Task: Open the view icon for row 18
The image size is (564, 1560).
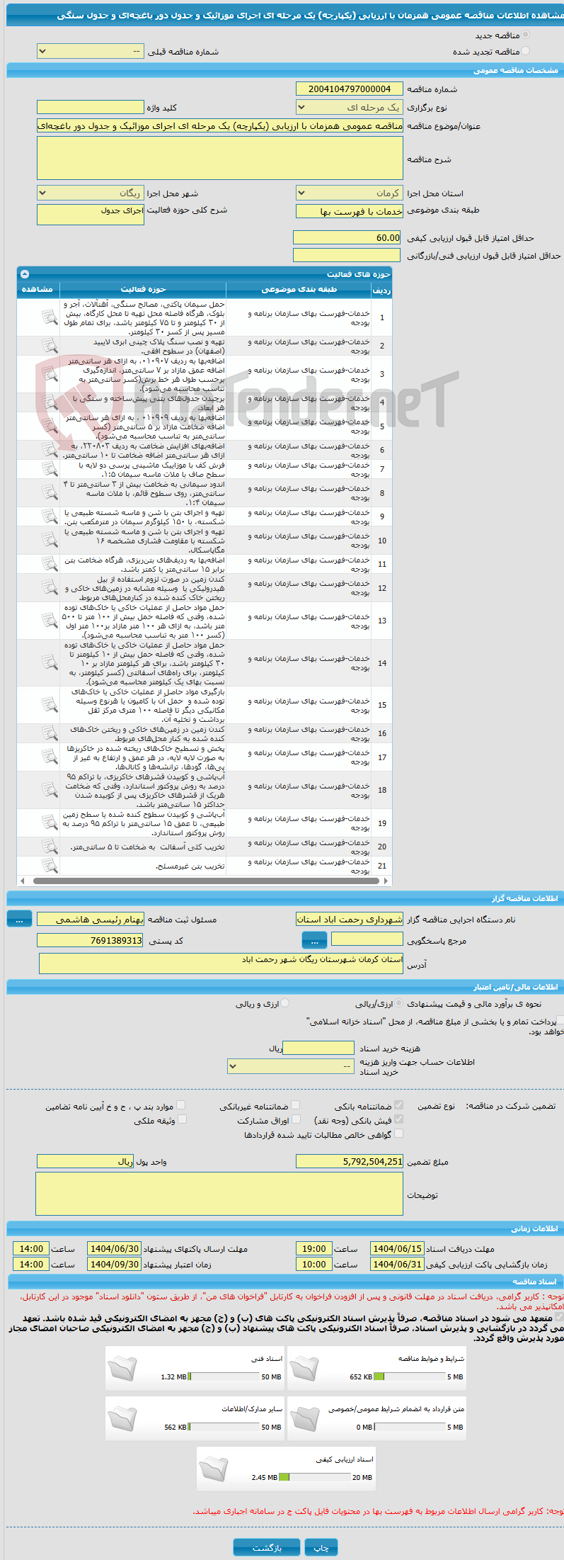Action: [x=50, y=790]
